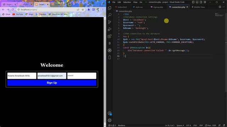
Task: Open Source Control view in activity bar
Action: pyautogui.click(x=110, y=22)
